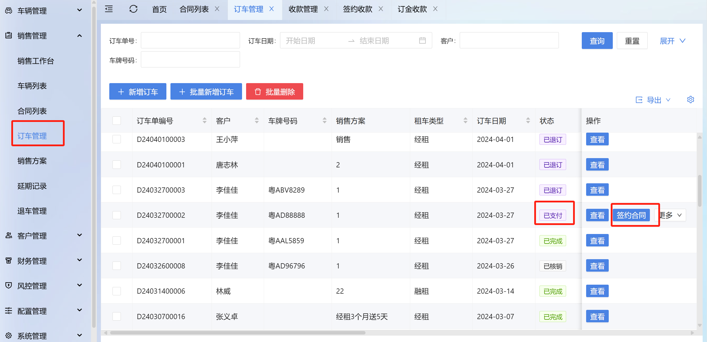Click the refresh page icon
The image size is (707, 342).
pos(133,9)
